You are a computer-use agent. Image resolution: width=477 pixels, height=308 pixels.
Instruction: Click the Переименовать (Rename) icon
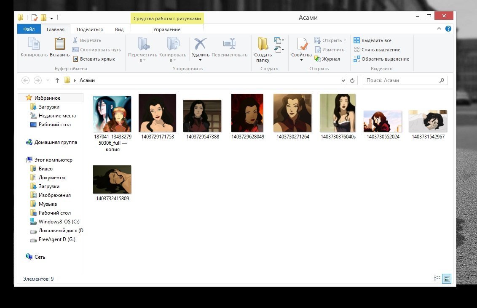[229, 44]
